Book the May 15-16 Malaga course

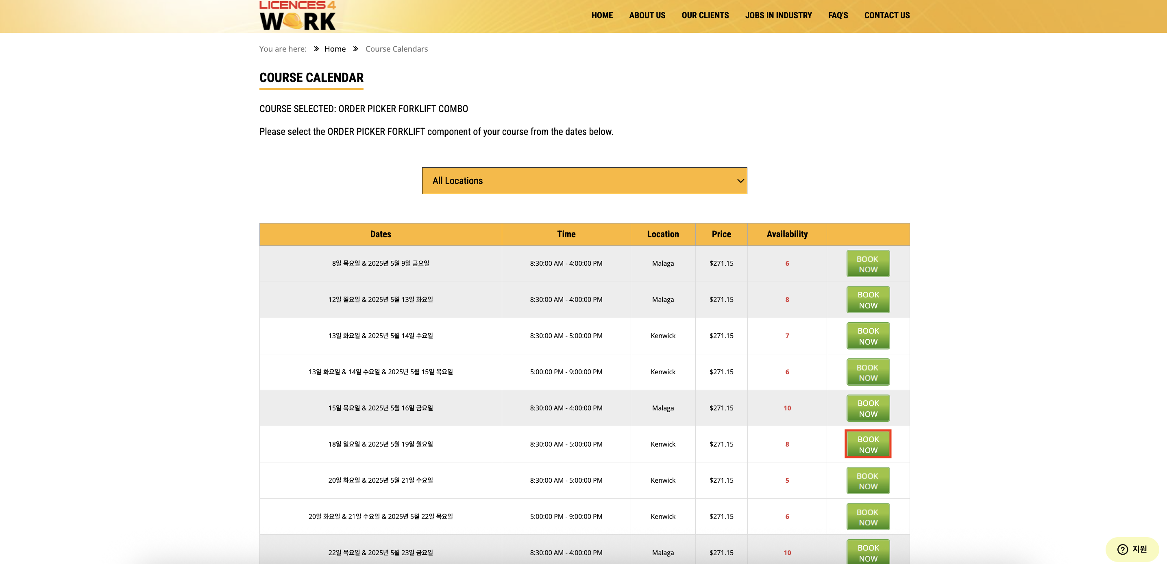(868, 408)
